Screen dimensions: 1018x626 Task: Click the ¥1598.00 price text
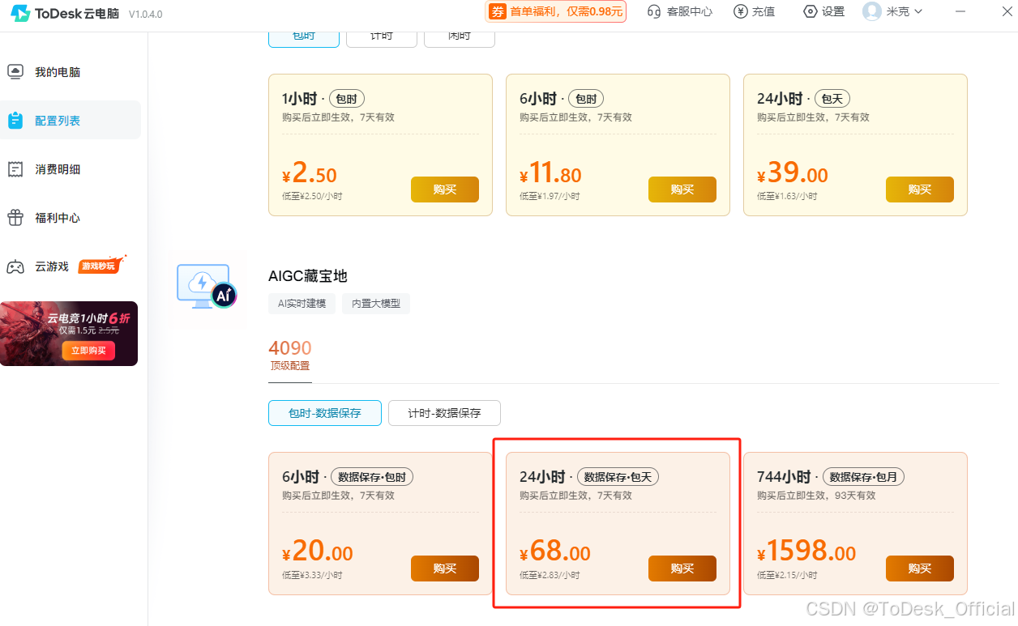pyautogui.click(x=807, y=552)
